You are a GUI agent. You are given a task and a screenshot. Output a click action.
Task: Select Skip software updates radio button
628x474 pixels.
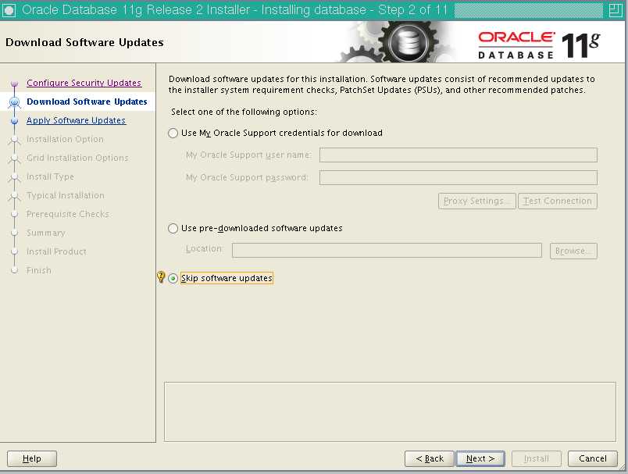173,278
